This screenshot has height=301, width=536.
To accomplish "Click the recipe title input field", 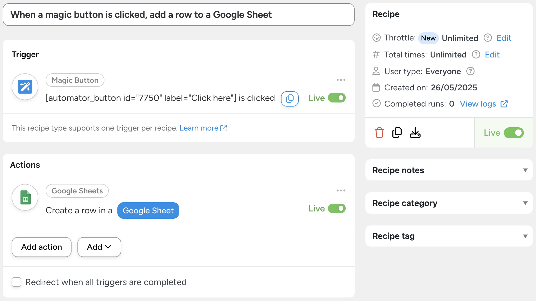I will click(x=178, y=15).
